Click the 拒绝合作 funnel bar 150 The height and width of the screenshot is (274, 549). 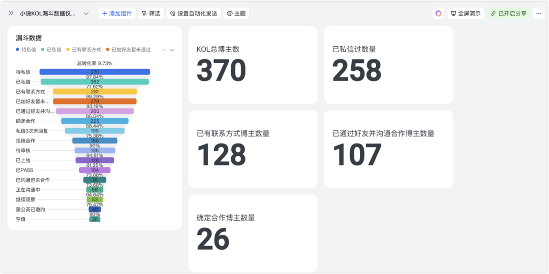(x=95, y=141)
